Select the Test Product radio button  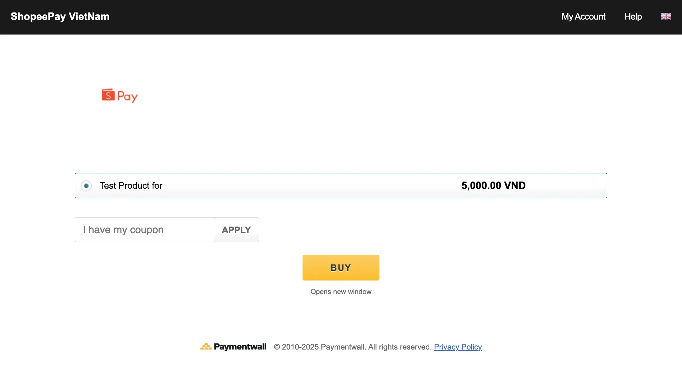[x=86, y=186]
